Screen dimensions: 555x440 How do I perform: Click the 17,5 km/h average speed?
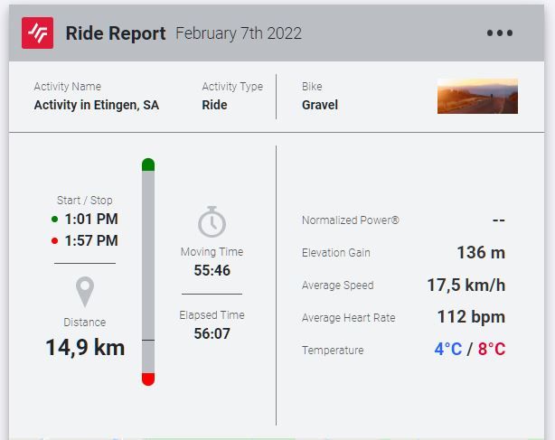[x=466, y=286]
